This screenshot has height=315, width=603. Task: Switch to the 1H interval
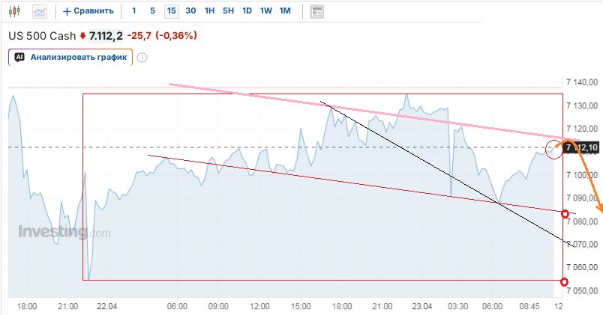209,11
